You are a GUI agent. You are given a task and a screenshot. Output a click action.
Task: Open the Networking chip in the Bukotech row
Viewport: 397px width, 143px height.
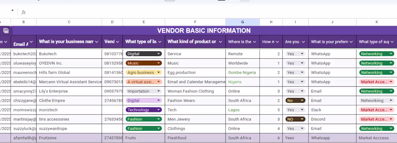(377, 54)
